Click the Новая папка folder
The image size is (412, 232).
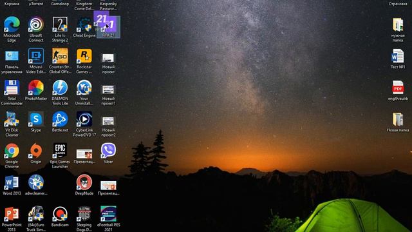point(398,122)
